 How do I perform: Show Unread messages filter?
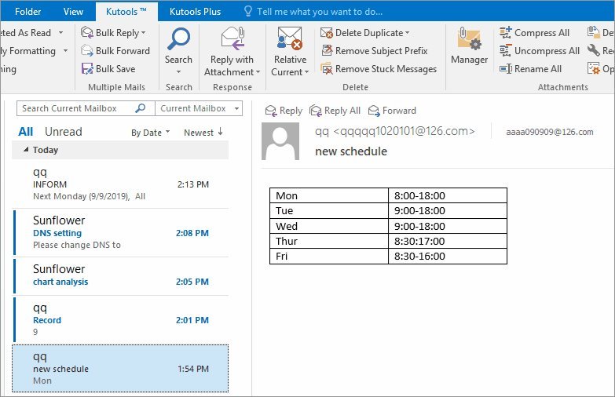(x=63, y=132)
